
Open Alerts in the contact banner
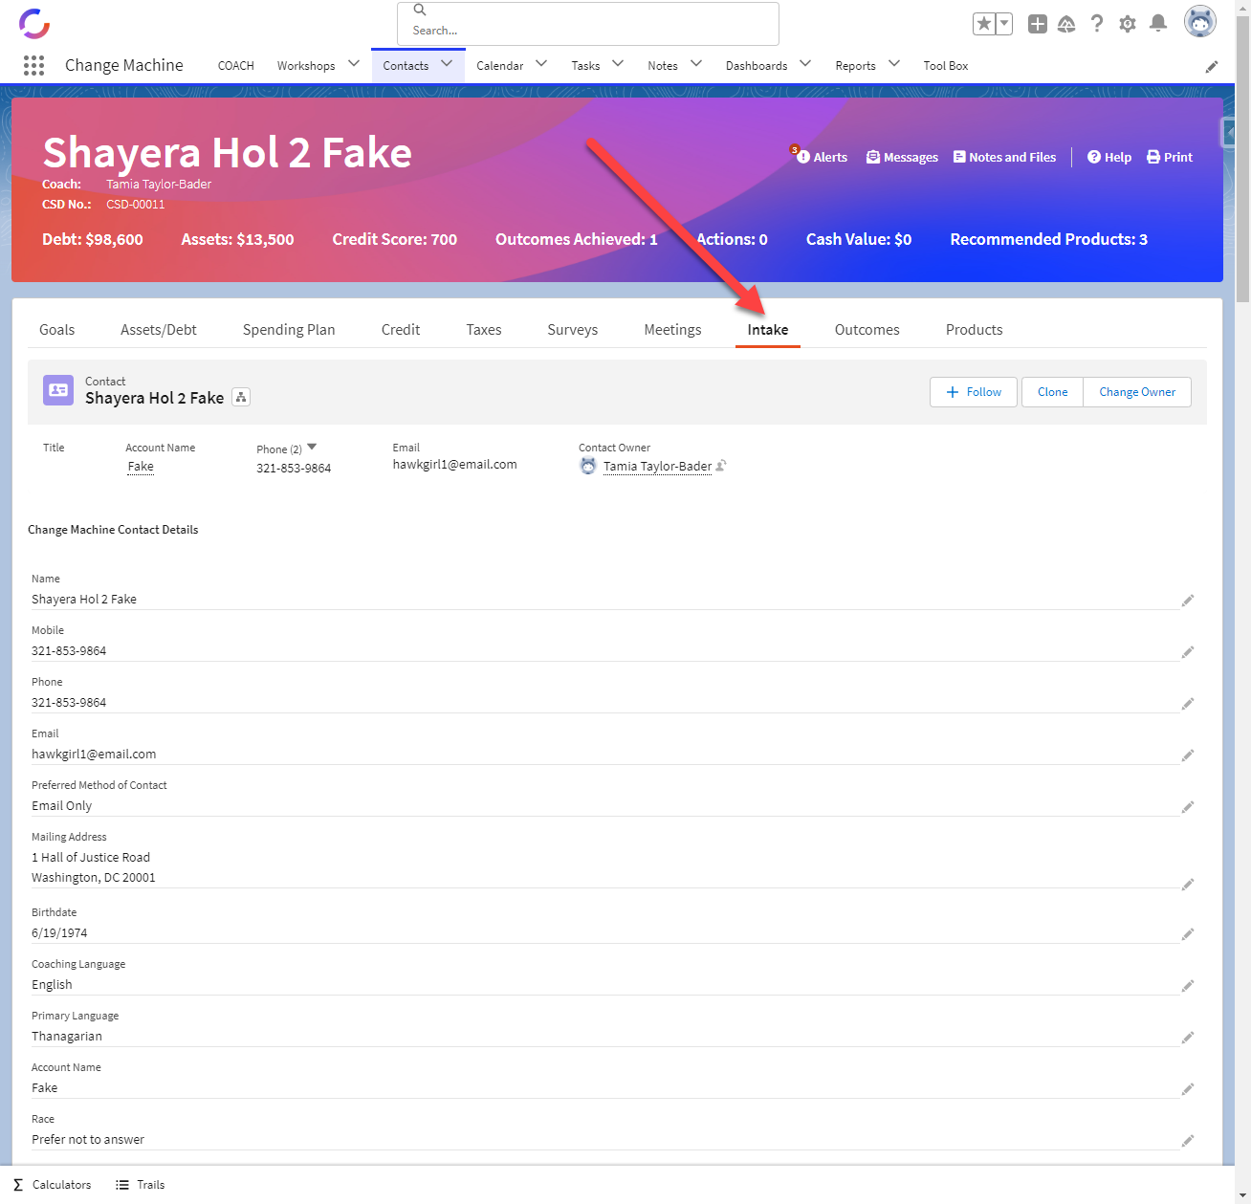pos(823,157)
